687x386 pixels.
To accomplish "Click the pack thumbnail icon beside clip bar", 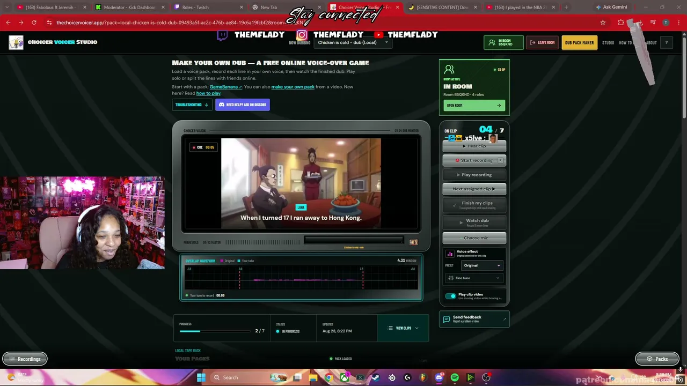I will tap(413, 242).
